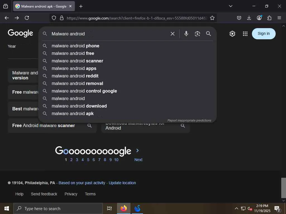Select suggestion malware android scanner

(128, 61)
